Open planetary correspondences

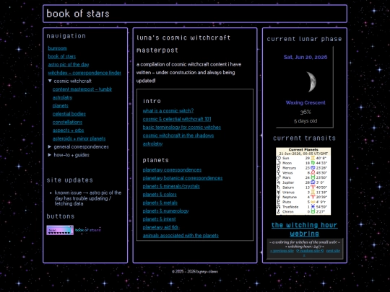172,170
